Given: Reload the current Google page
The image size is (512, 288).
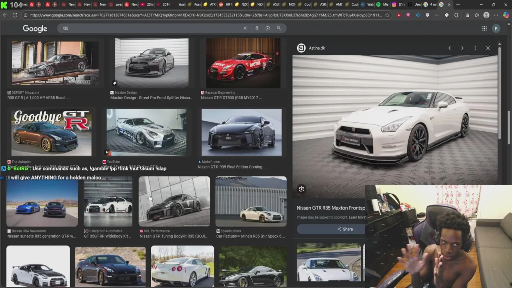Looking at the screenshot, I should point(15,15).
